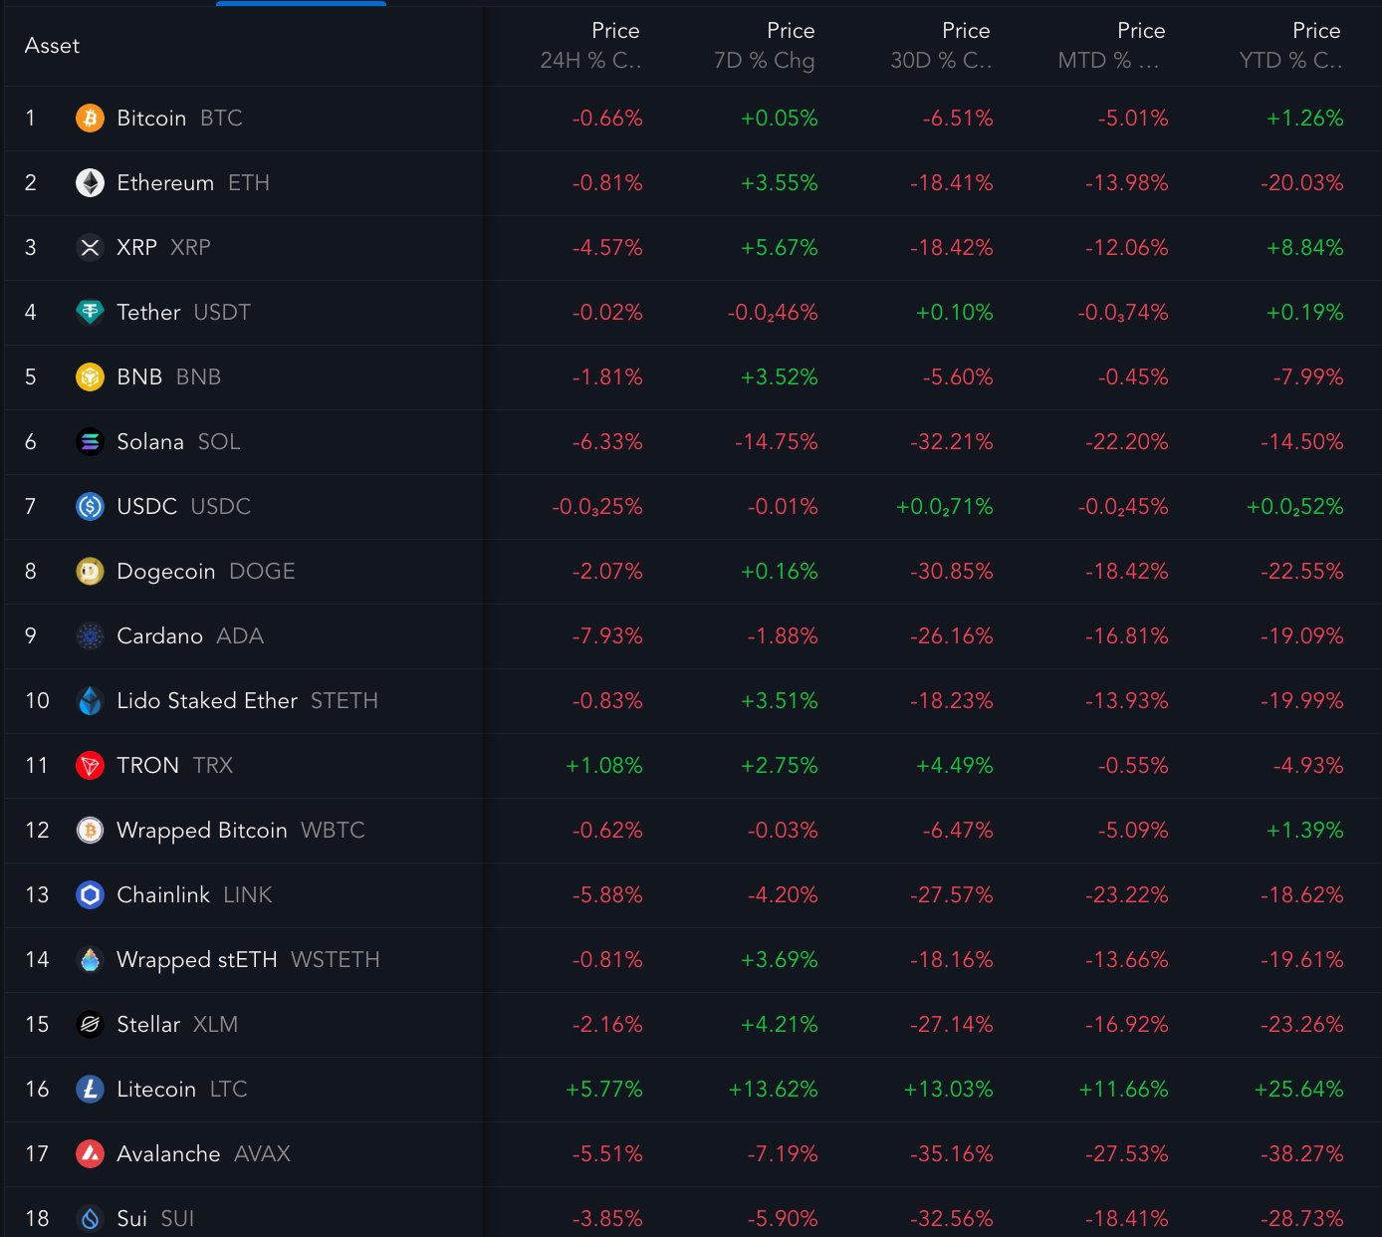Click Stellar's 7D change +4.21%
1382x1237 pixels.
[x=779, y=1025]
